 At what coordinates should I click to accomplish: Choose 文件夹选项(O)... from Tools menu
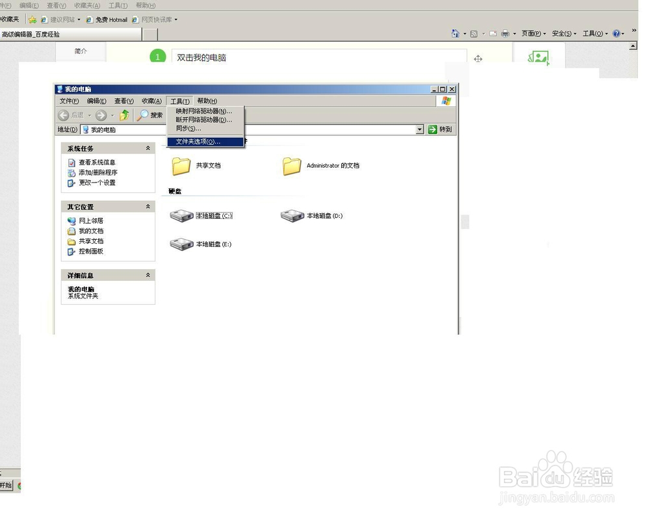pos(205,142)
